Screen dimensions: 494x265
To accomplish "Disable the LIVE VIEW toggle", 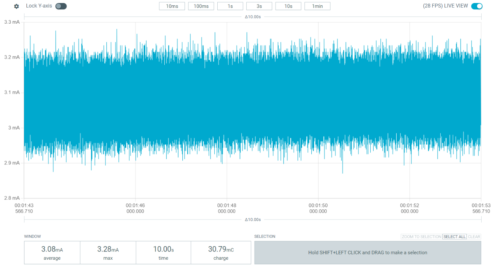I will 477,6.
